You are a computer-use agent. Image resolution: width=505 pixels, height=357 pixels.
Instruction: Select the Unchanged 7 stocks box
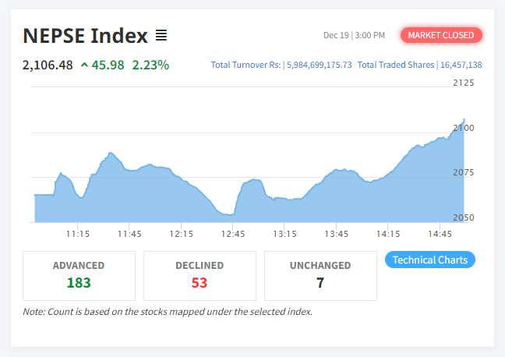[x=320, y=275]
